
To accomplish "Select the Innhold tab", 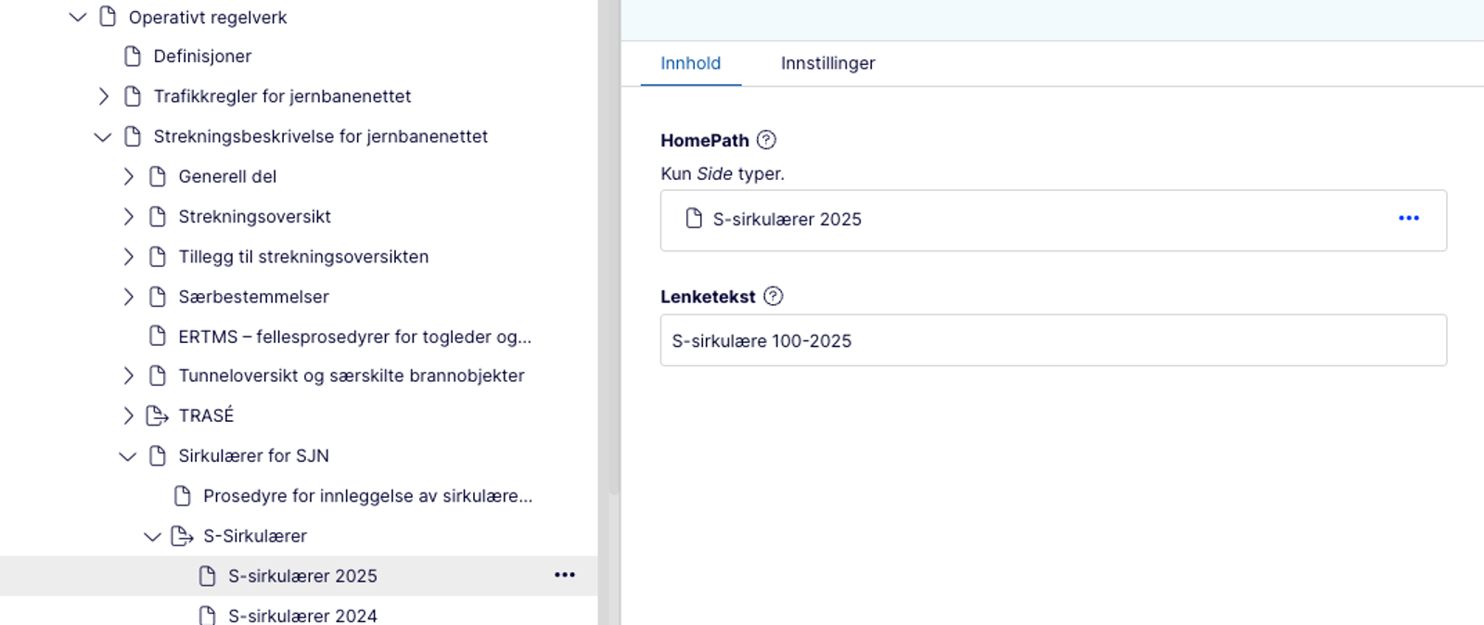I will coord(690,63).
